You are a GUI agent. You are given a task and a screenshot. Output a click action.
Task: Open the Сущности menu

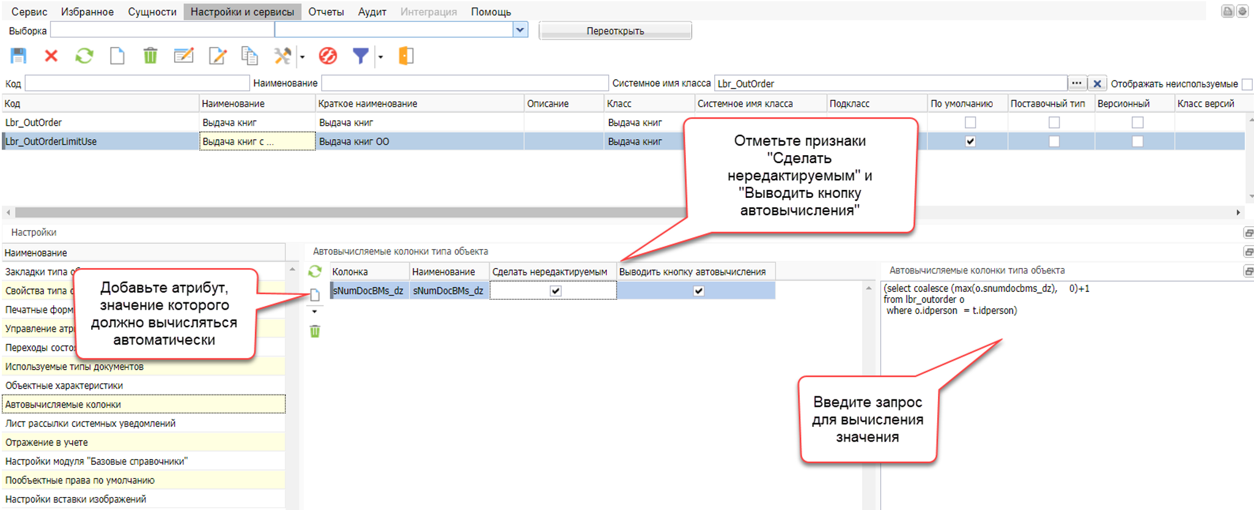coord(152,12)
